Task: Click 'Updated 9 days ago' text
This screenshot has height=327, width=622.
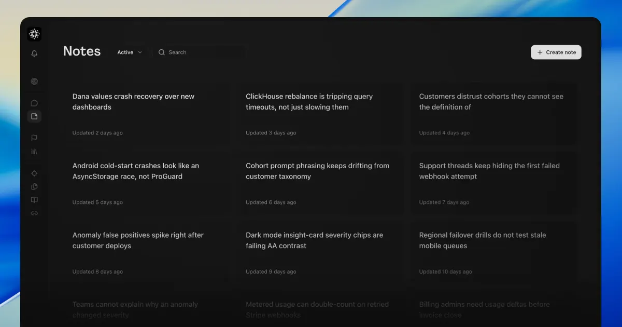Action: (271, 271)
